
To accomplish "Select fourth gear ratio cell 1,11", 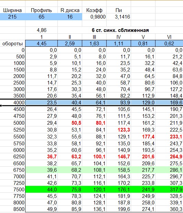I will pyautogui.click(x=119, y=44).
